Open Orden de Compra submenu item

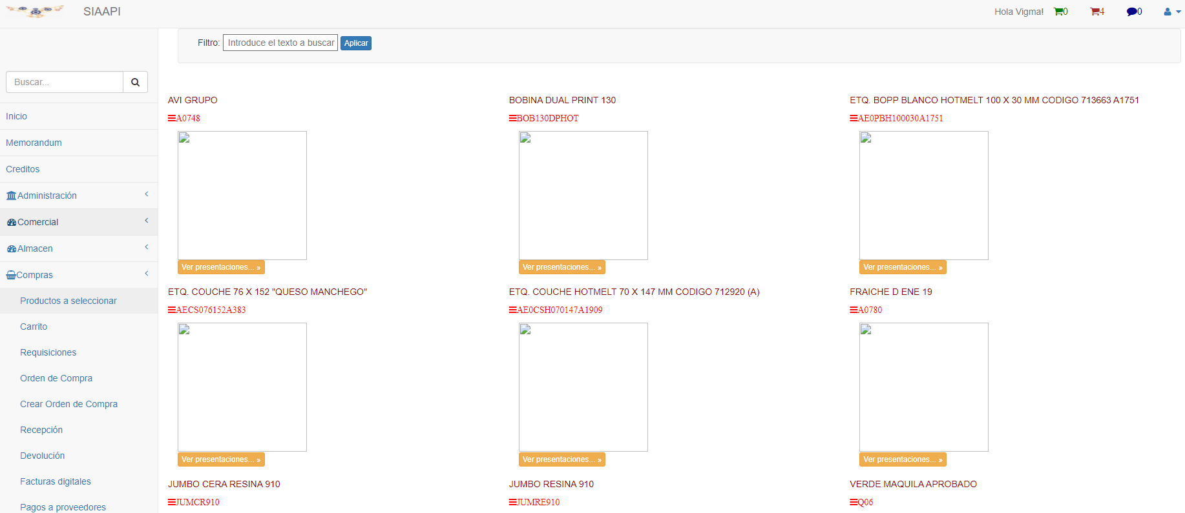coord(79,378)
